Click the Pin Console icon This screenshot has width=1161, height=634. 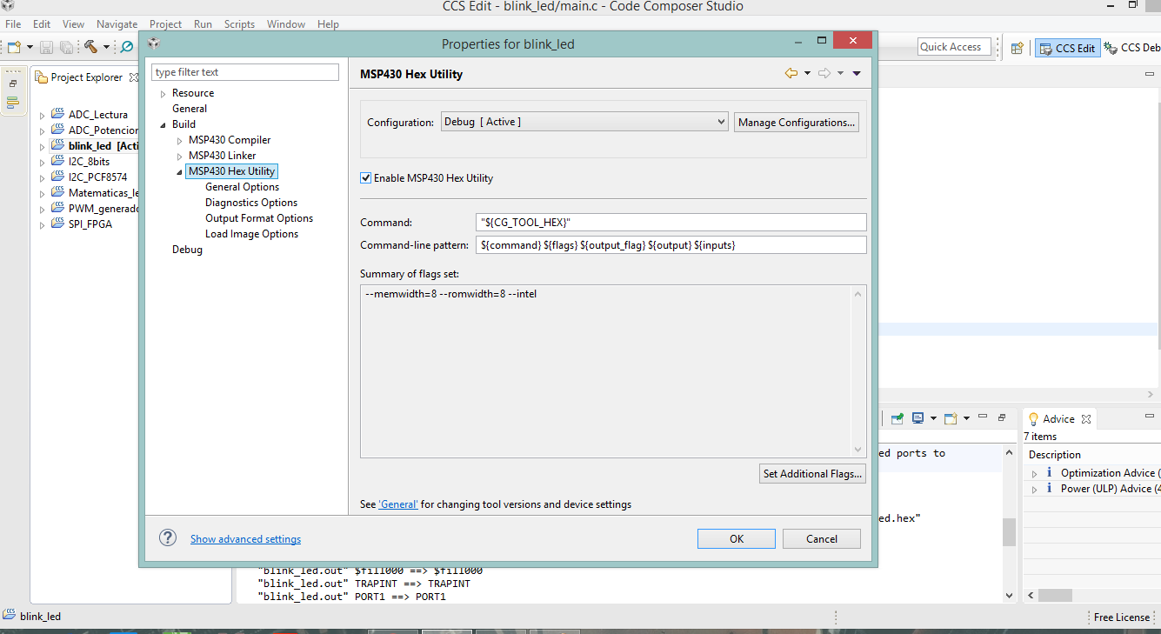tap(897, 418)
